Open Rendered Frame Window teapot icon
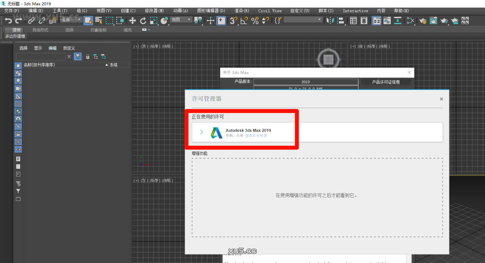 pos(432,20)
